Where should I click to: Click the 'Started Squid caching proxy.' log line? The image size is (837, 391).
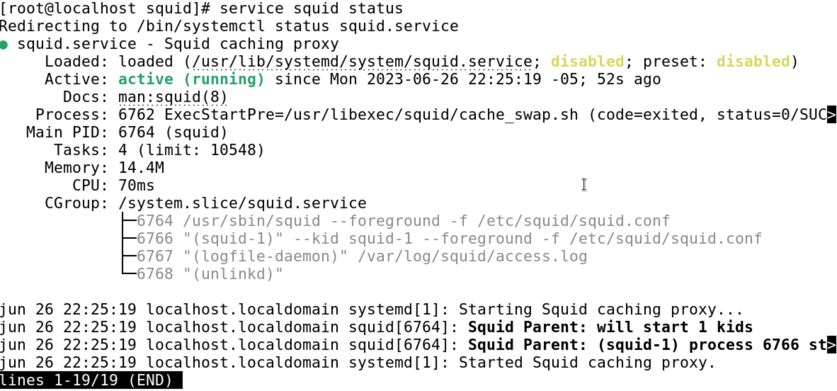click(x=587, y=363)
